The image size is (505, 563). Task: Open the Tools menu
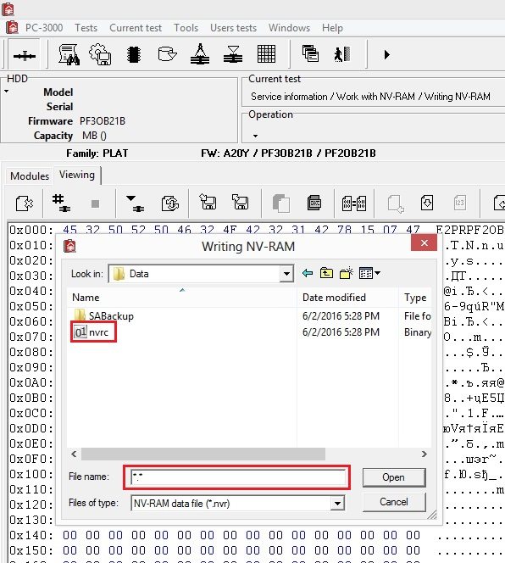(186, 28)
